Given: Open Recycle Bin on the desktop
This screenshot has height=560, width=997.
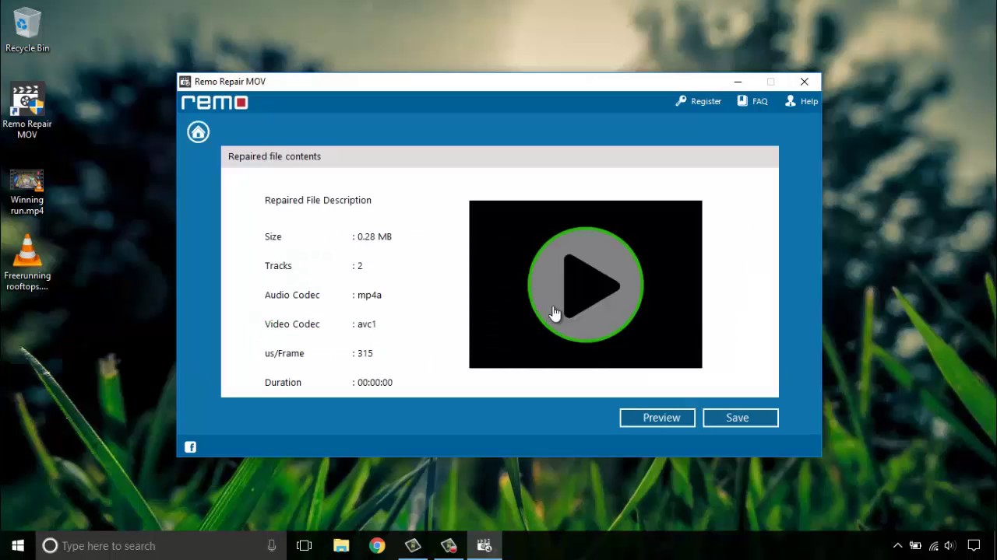Looking at the screenshot, I should tap(26, 31).
